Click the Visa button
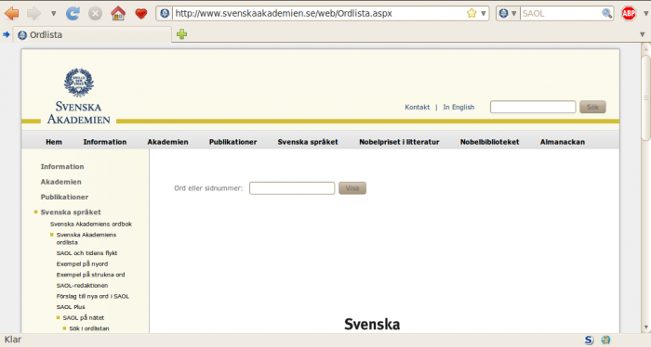651x347 pixels. (x=352, y=188)
